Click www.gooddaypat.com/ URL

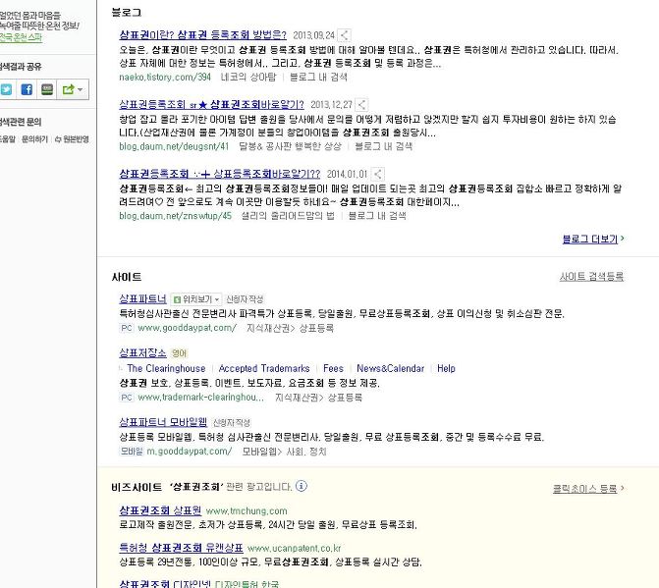(x=187, y=328)
